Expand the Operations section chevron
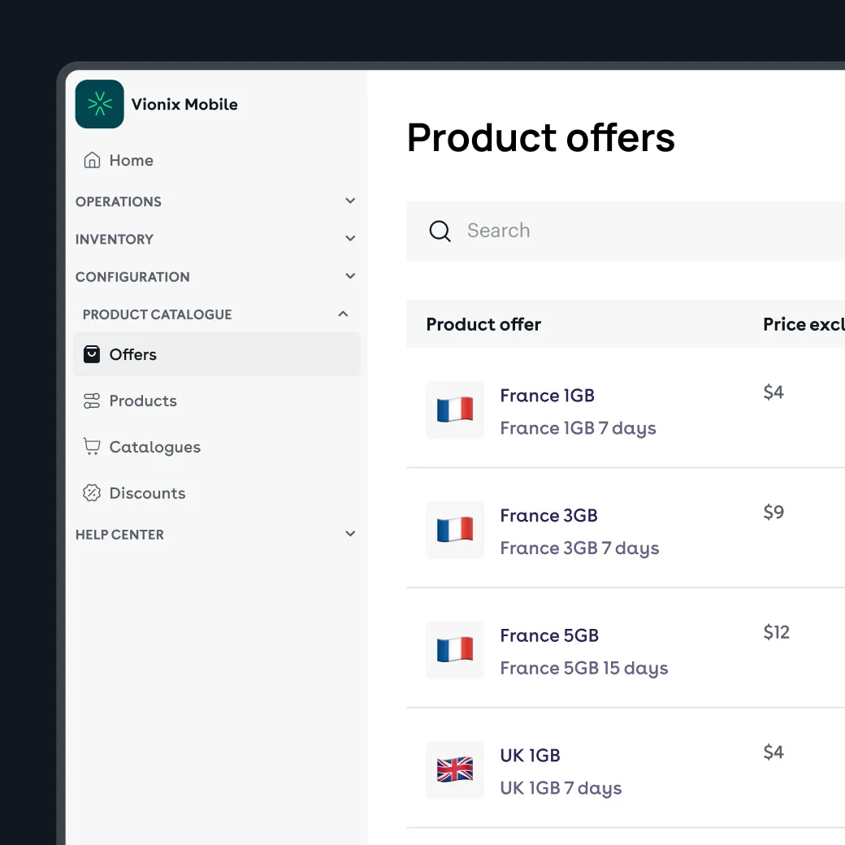Screen dimensions: 845x845 350,201
